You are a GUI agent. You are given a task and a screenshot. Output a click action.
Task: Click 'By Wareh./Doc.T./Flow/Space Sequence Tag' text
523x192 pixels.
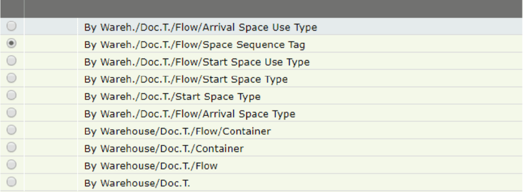click(195, 44)
